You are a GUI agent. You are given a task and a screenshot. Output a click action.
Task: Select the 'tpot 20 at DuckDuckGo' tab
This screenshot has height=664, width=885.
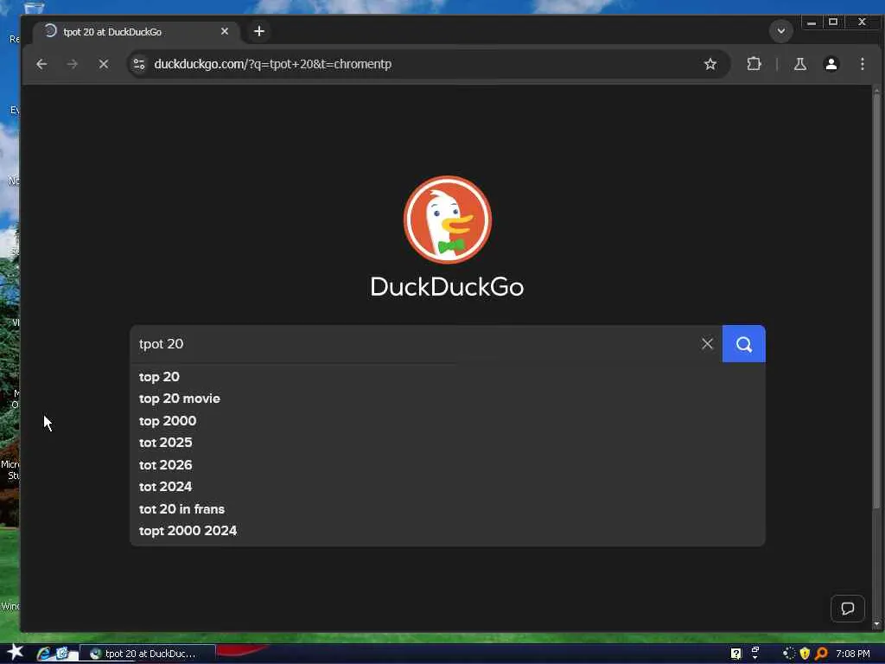[136, 32]
